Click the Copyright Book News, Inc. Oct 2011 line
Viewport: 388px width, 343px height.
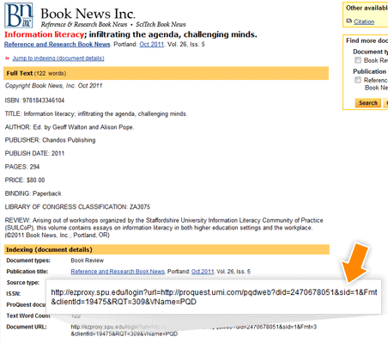pyautogui.click(x=53, y=85)
